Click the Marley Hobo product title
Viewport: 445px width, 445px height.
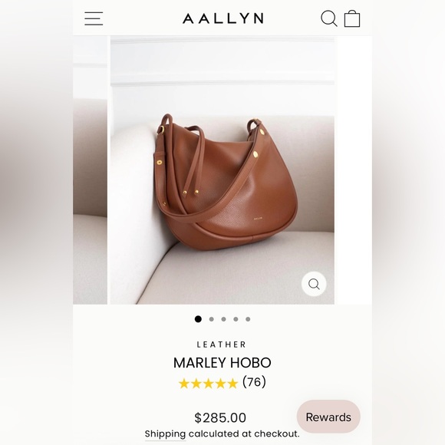[x=222, y=363]
